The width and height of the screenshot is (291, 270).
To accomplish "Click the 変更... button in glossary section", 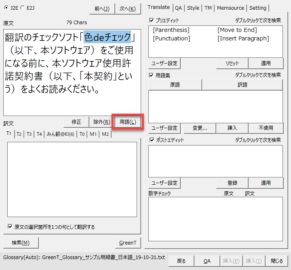I will click(x=199, y=128).
